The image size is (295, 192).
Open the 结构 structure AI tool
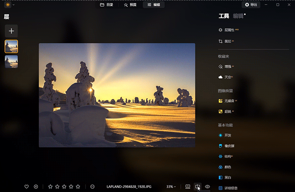[226, 156]
